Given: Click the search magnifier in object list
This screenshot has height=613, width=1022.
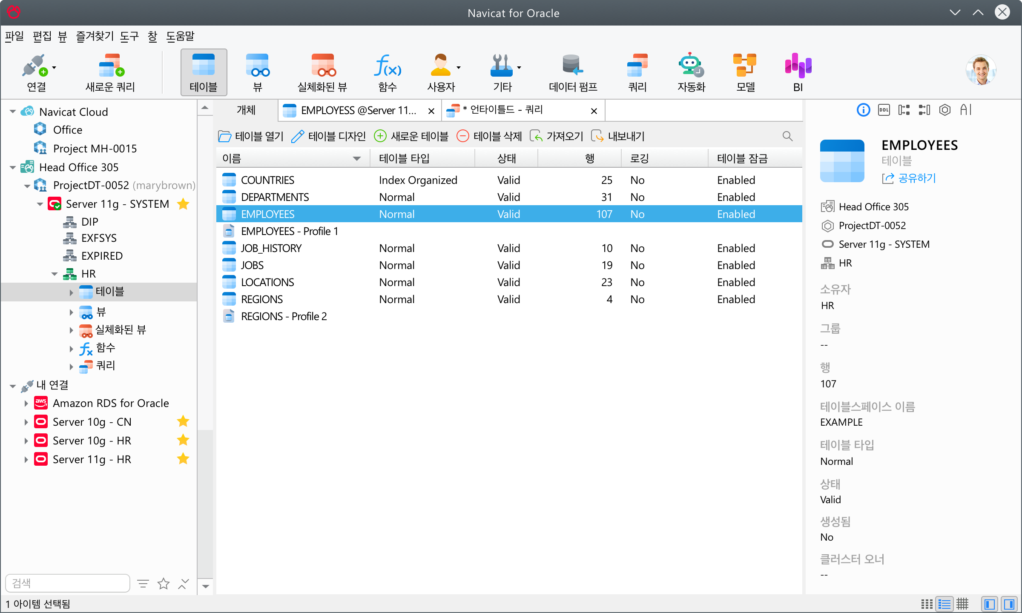Looking at the screenshot, I should click(787, 136).
